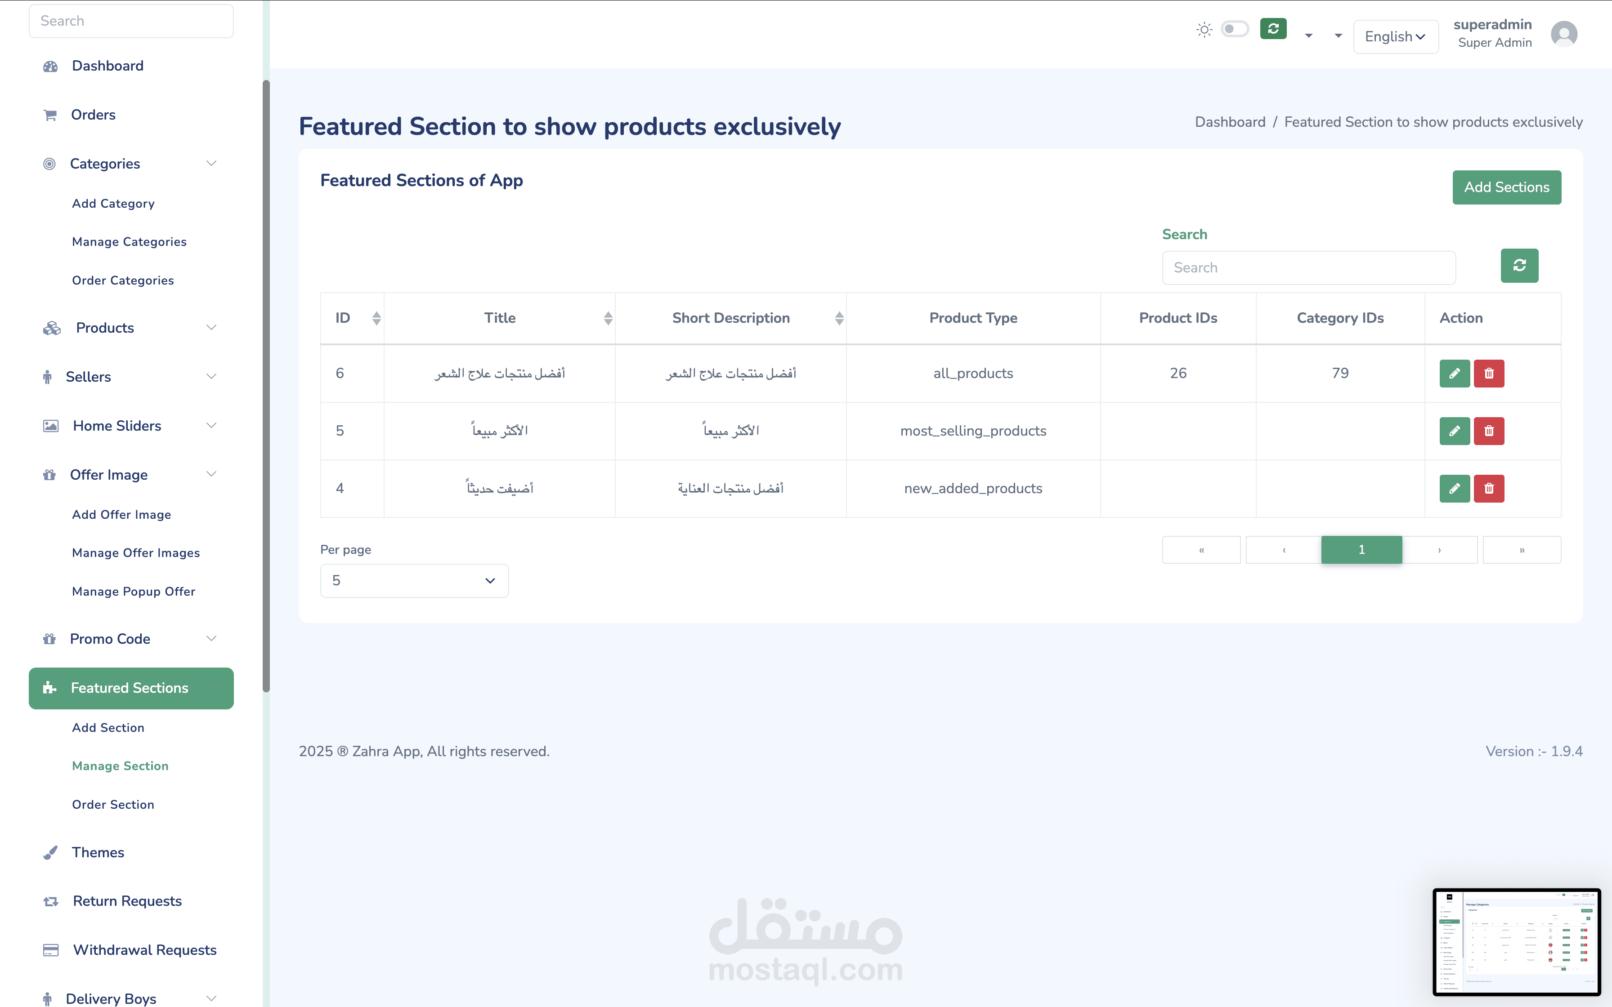Focus the sidebar Search field

(131, 21)
